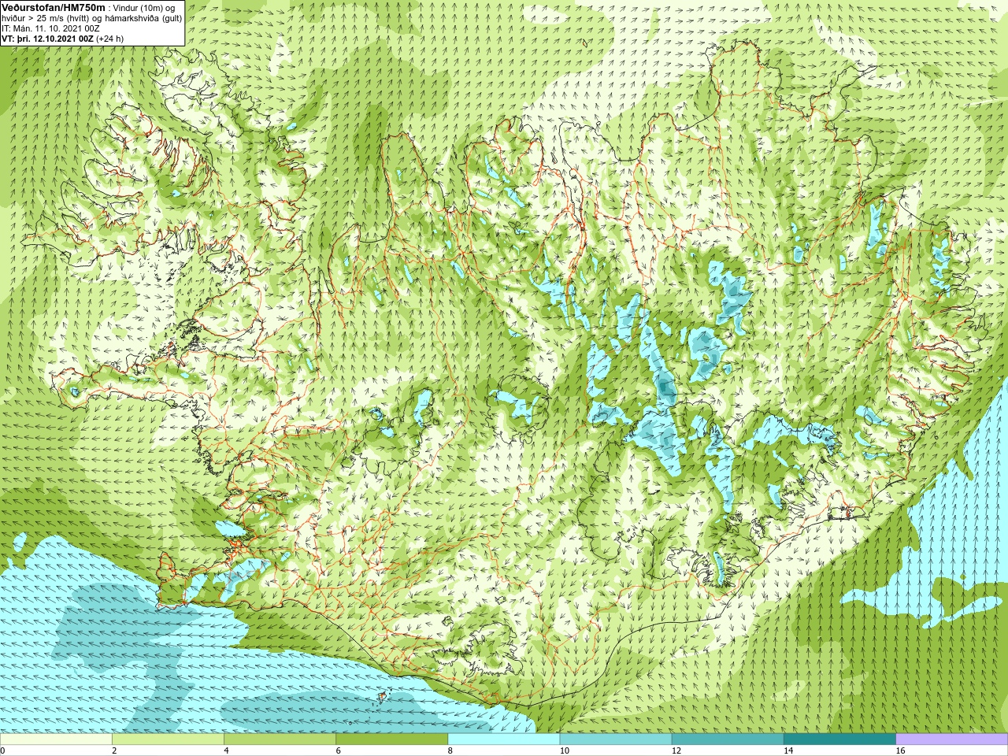The height and width of the screenshot is (756, 1008).
Task: Click the light green 2–4 scale segment
Action: click(168, 739)
